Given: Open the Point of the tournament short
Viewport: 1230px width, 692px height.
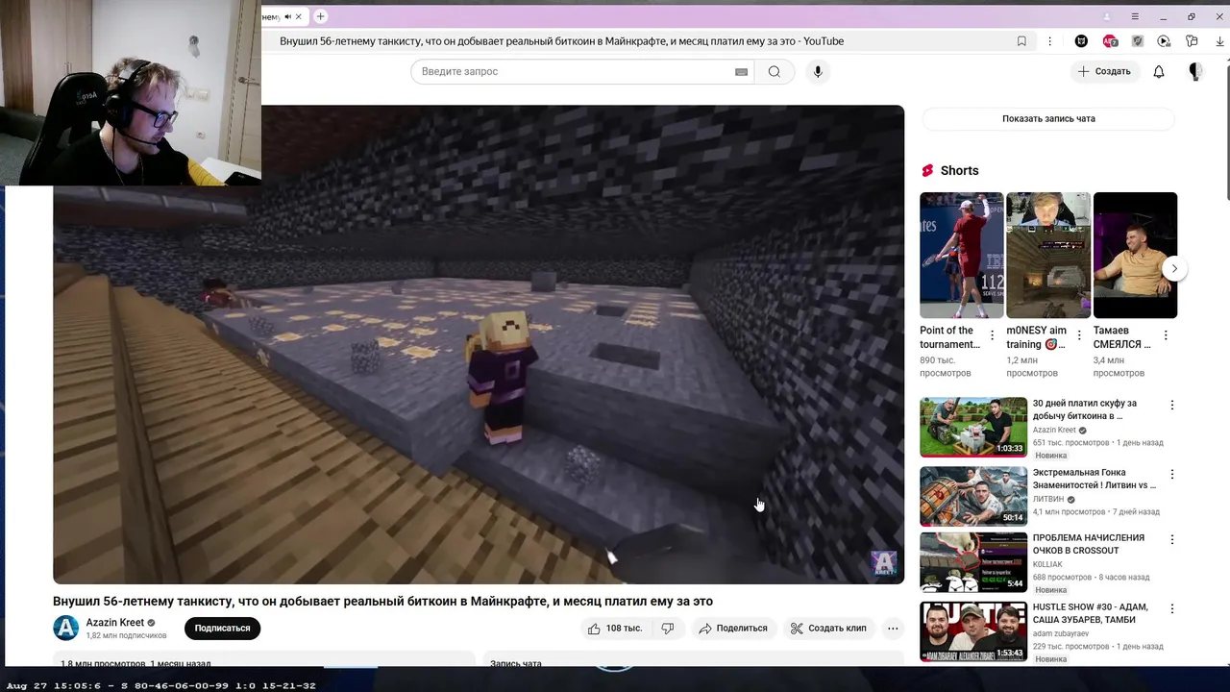Looking at the screenshot, I should point(961,255).
